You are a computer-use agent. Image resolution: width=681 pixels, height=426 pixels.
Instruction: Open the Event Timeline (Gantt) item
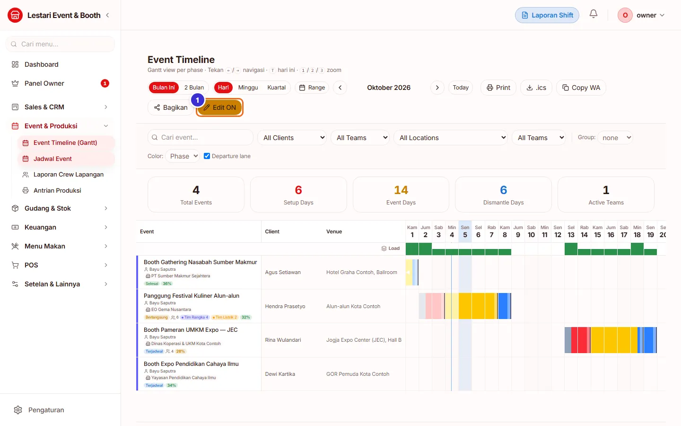66,142
